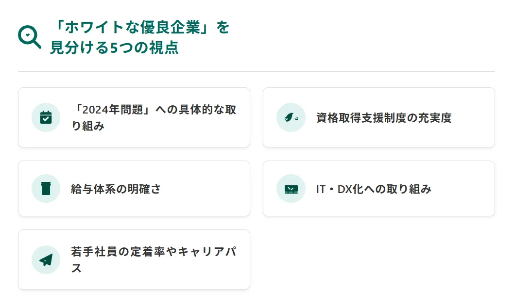Click the 「2024年問題」 text label
The width and height of the screenshot is (514, 308).
113,109
